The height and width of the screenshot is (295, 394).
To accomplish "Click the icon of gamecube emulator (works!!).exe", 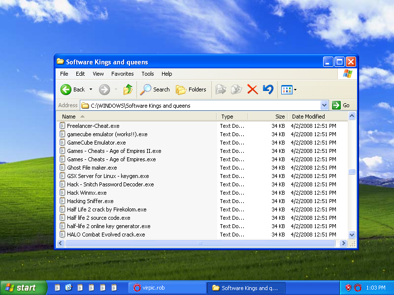I will 62,134.
